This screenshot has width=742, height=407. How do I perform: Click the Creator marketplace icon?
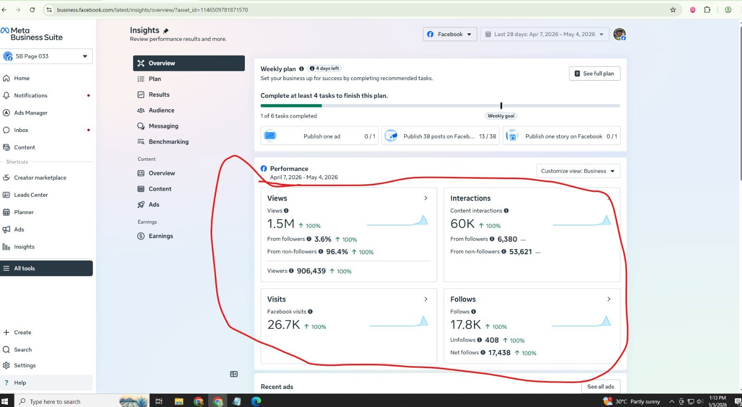(6, 177)
